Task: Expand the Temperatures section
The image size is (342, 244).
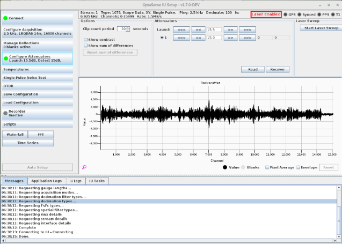Action: 16,69
